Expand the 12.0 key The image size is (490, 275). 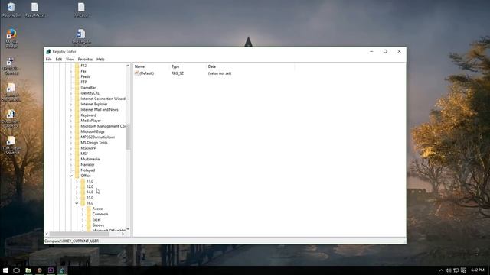(x=77, y=186)
